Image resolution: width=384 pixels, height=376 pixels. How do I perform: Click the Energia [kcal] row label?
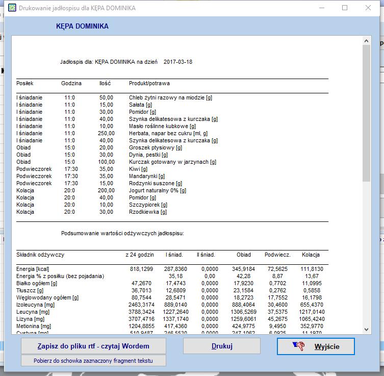(x=33, y=269)
